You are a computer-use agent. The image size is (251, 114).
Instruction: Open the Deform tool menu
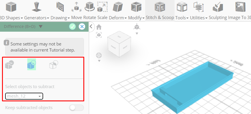pyautogui.click(x=118, y=11)
